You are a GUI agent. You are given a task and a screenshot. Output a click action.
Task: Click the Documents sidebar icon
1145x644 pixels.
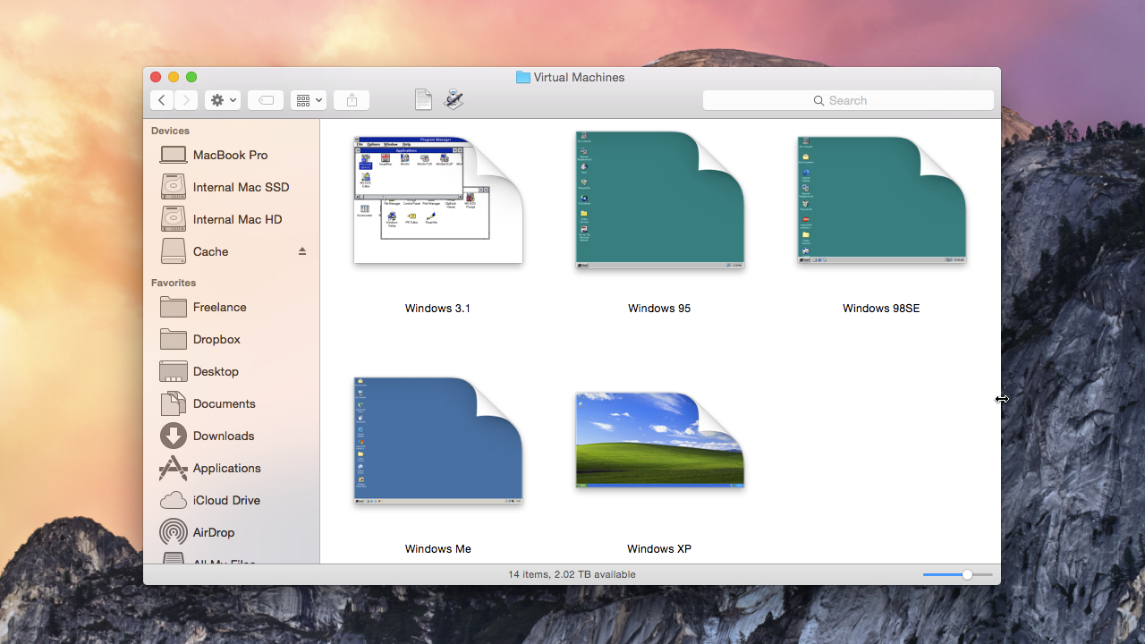[x=174, y=403]
